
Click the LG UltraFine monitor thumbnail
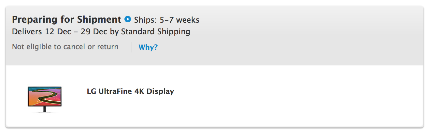pyautogui.click(x=45, y=99)
